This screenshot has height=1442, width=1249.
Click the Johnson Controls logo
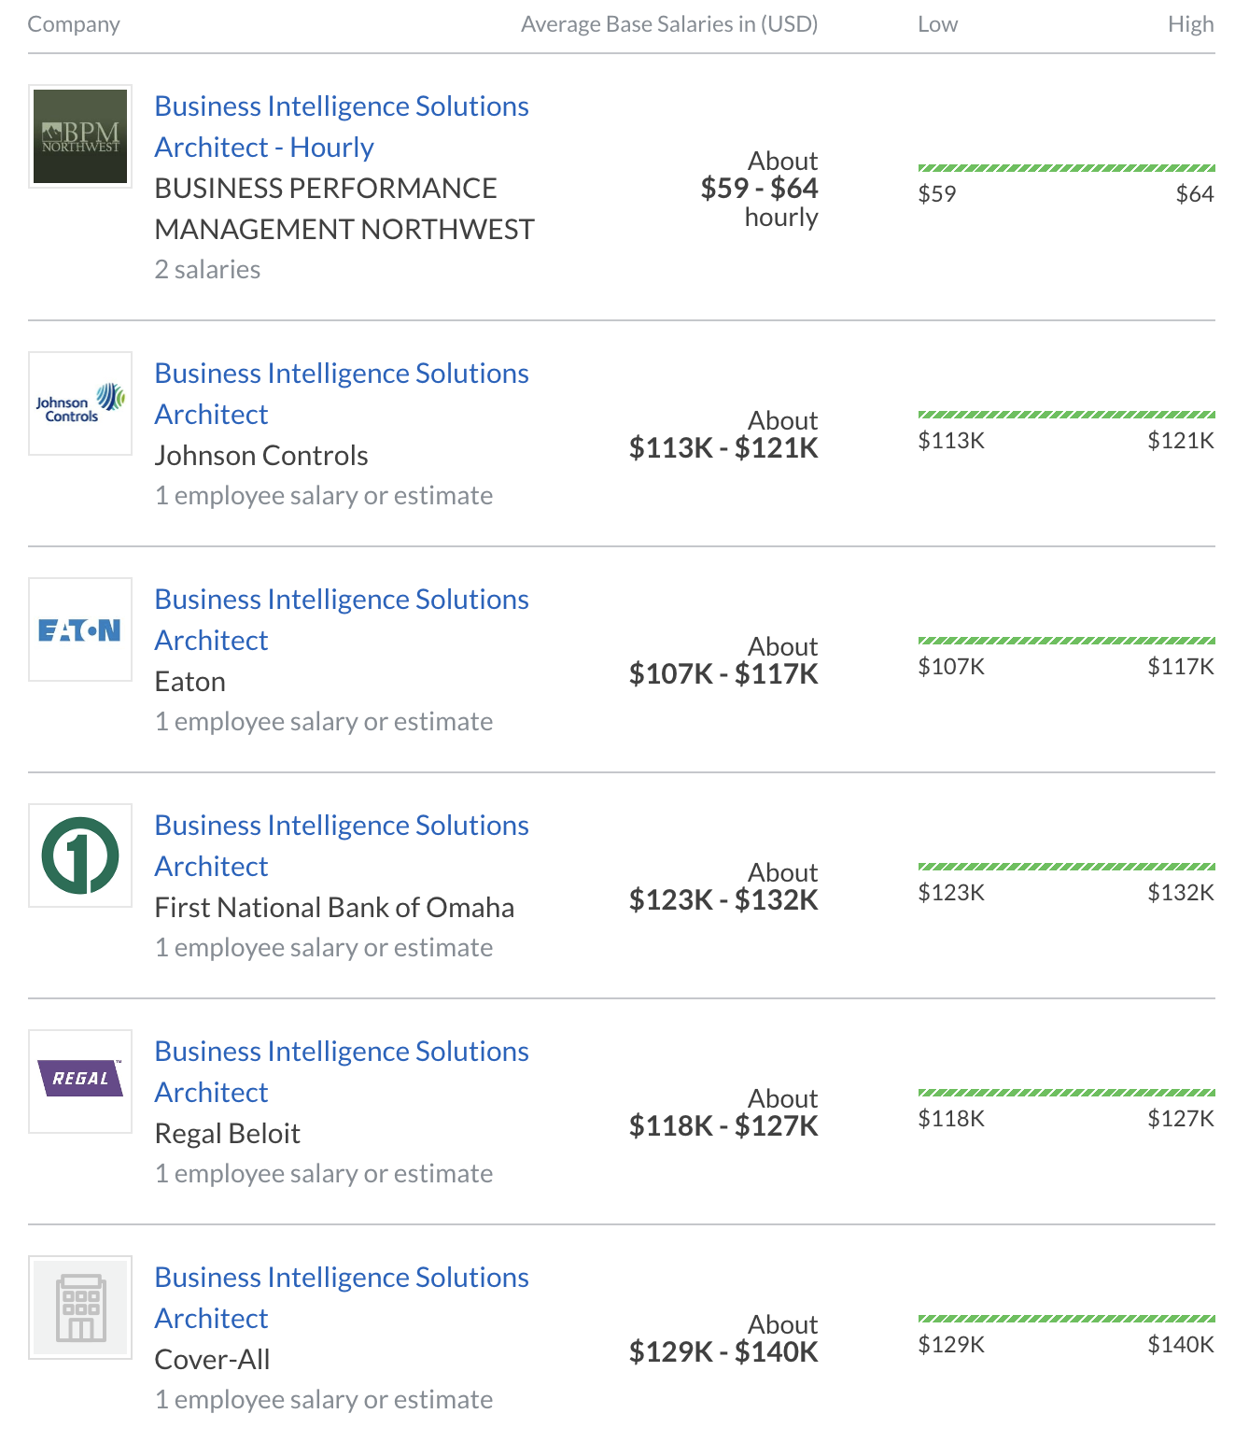[x=80, y=403]
